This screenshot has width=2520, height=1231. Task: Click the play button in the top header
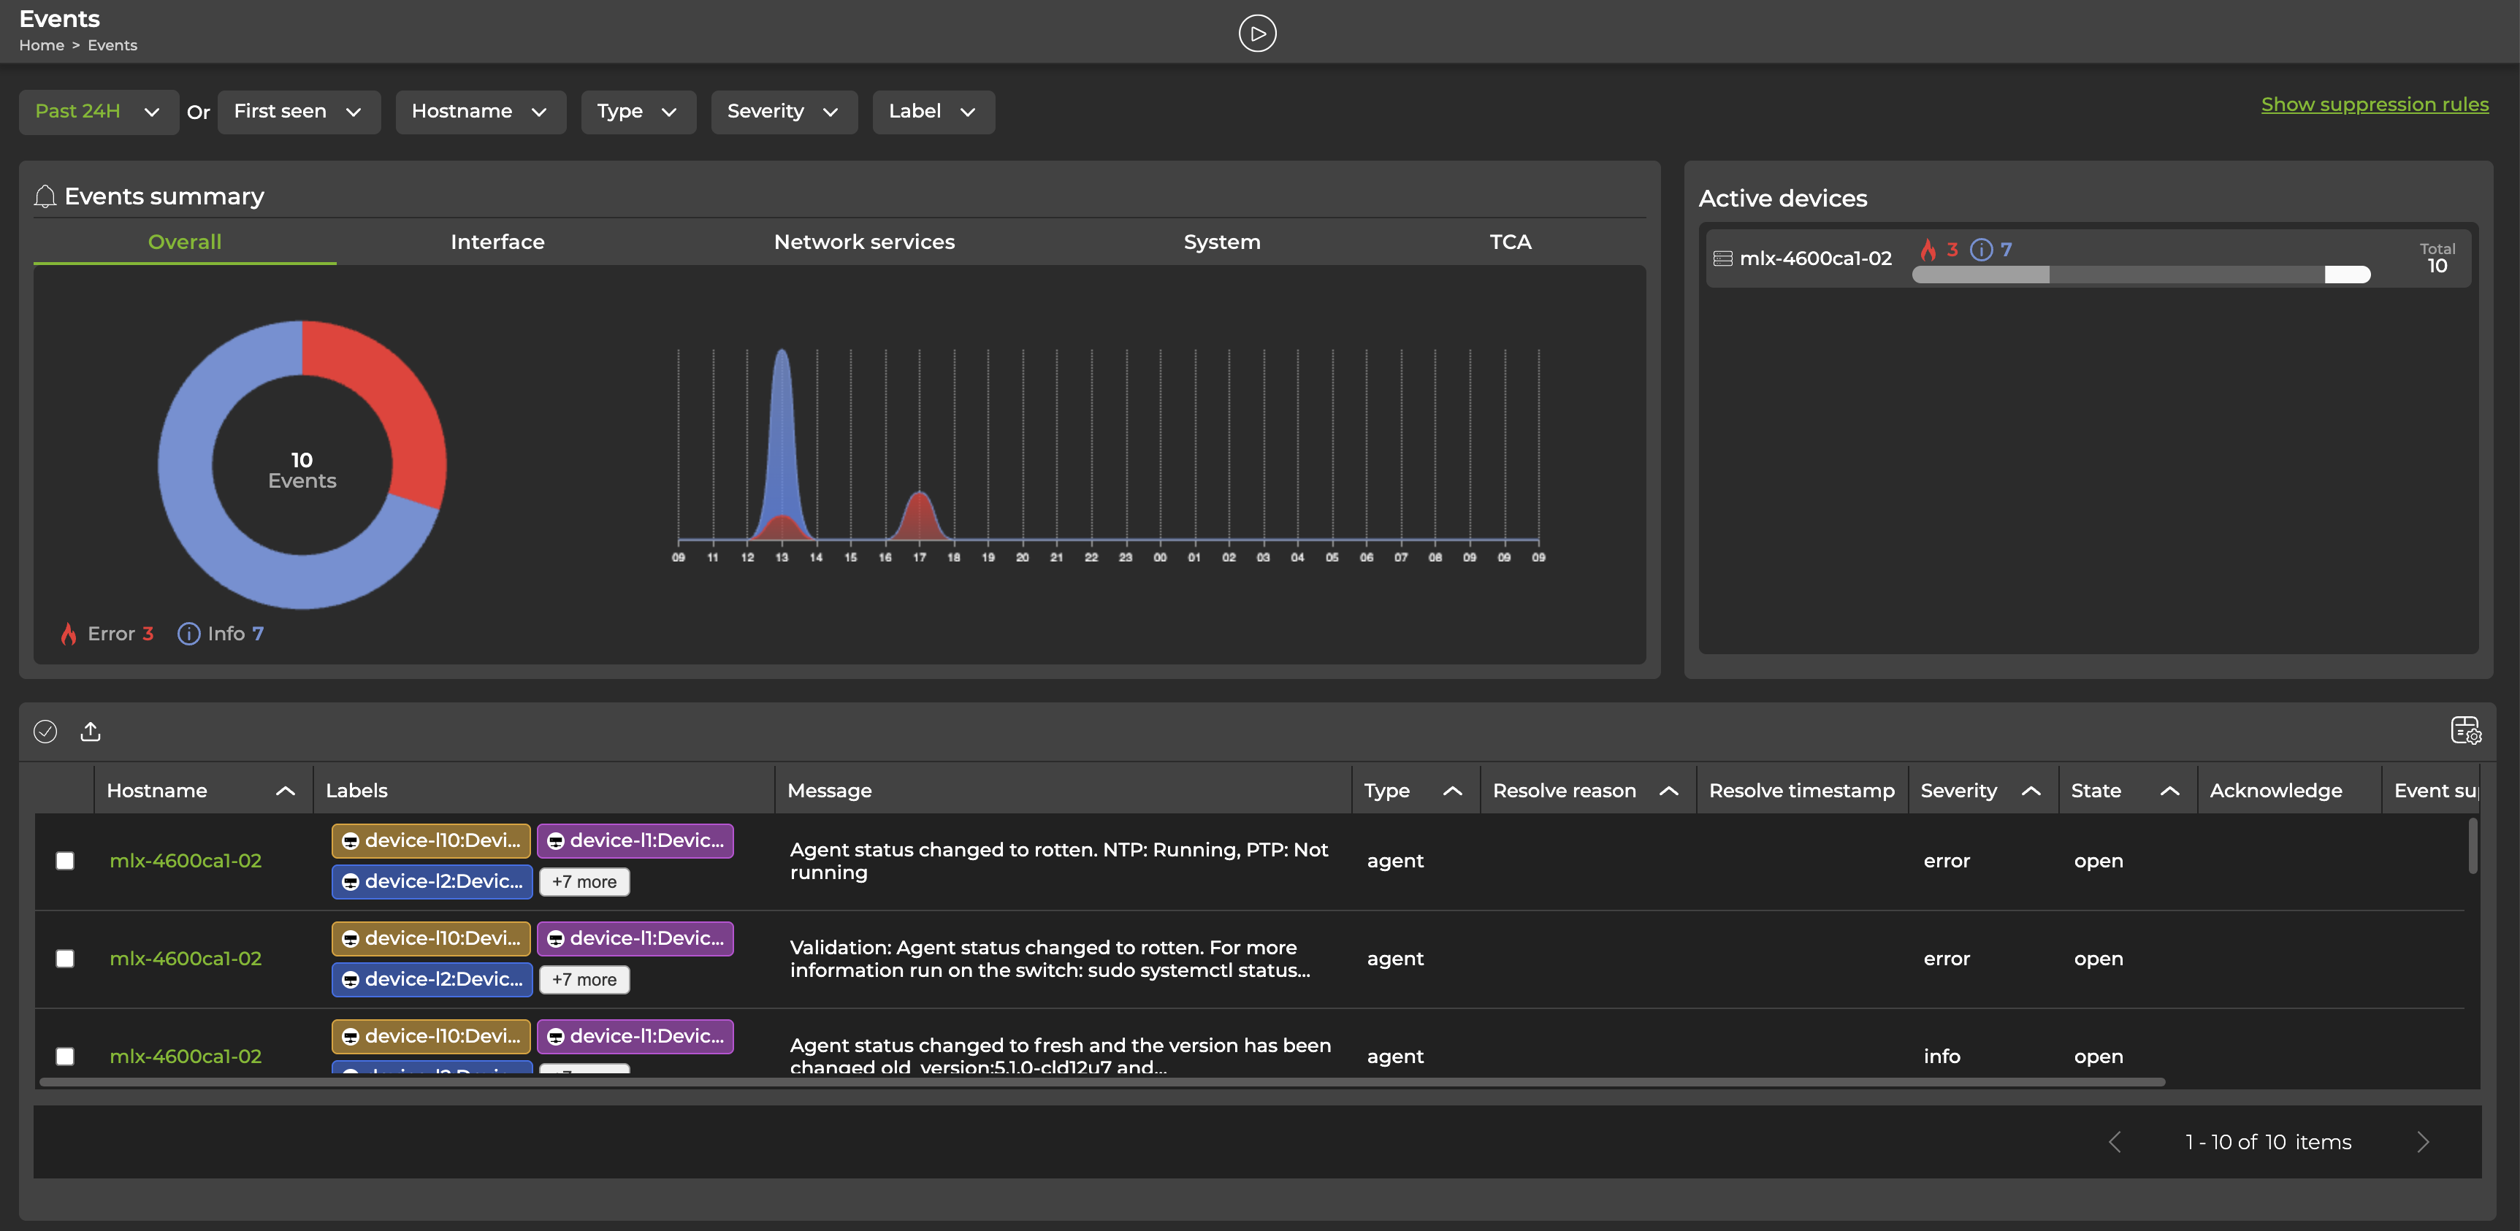pos(1257,32)
